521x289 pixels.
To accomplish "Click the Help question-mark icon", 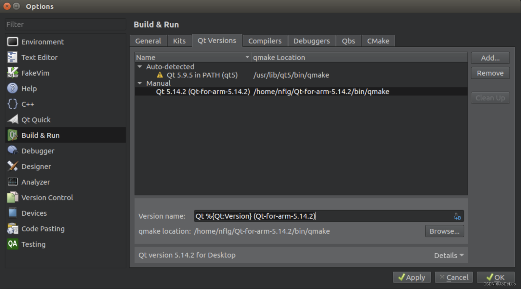I will coord(13,88).
